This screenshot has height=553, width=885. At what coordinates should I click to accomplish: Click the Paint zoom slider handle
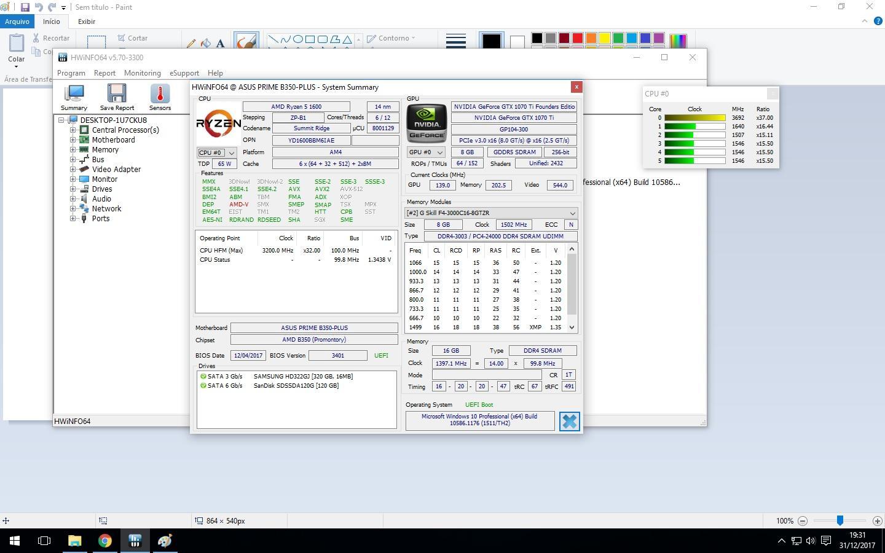(x=840, y=520)
